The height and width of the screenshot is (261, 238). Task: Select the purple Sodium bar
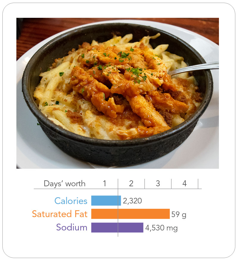click(x=117, y=227)
